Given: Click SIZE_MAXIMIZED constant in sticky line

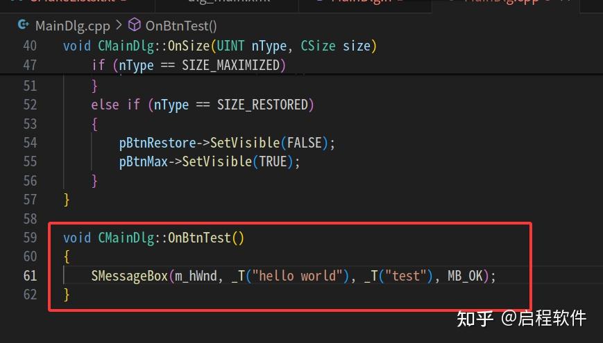Looking at the screenshot, I should [x=231, y=65].
